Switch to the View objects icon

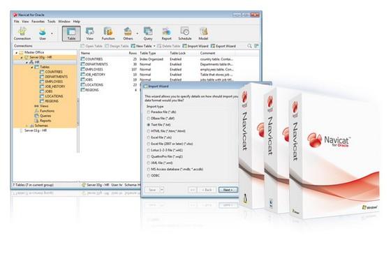click(x=89, y=33)
